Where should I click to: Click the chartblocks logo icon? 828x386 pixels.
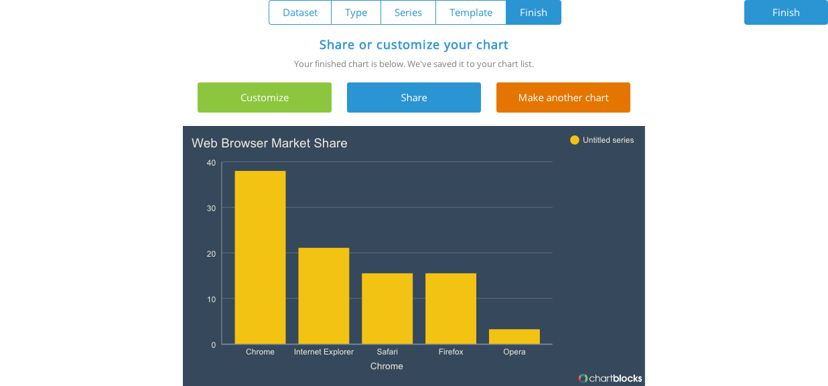(x=583, y=378)
